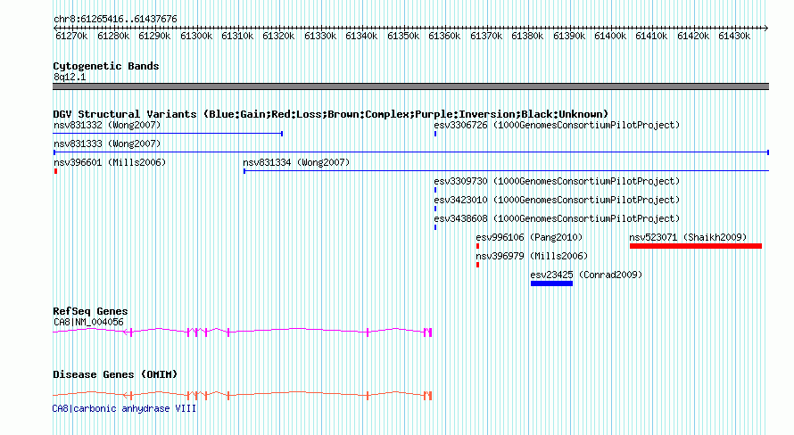794x435 pixels.
Task: Open the CA8|NM_004056 gene label
Action: tap(88, 322)
